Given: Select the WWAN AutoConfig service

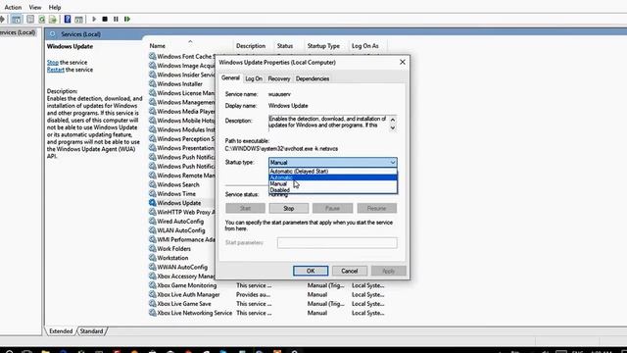Looking at the screenshot, I should (182, 267).
